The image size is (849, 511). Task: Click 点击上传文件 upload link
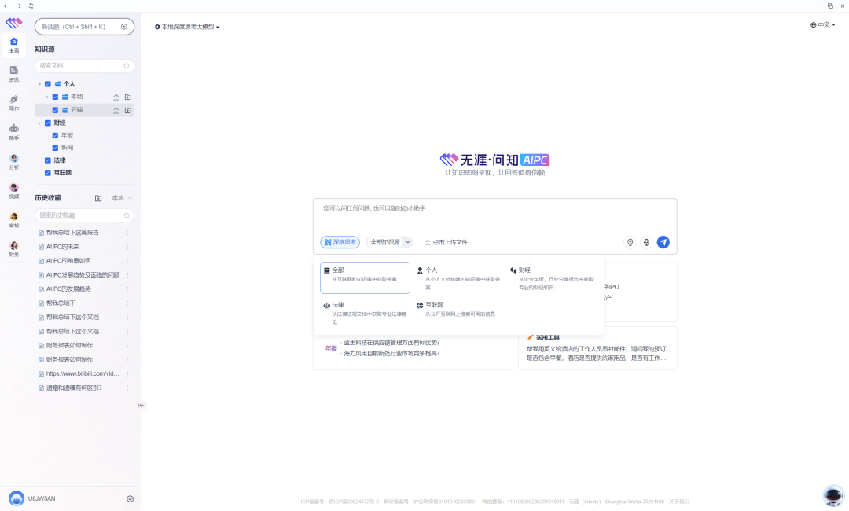pos(446,242)
